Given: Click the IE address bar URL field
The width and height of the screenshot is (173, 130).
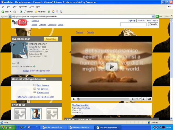Looking at the screenshot, I should pos(82,17).
